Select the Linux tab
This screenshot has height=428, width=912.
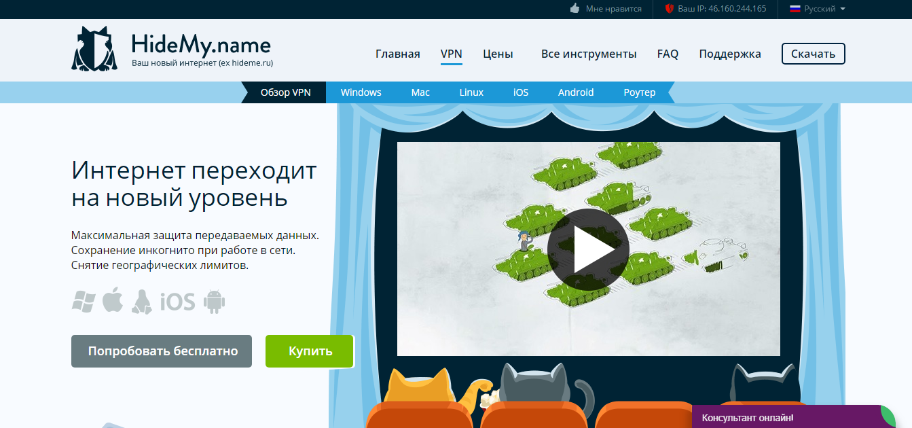[471, 92]
